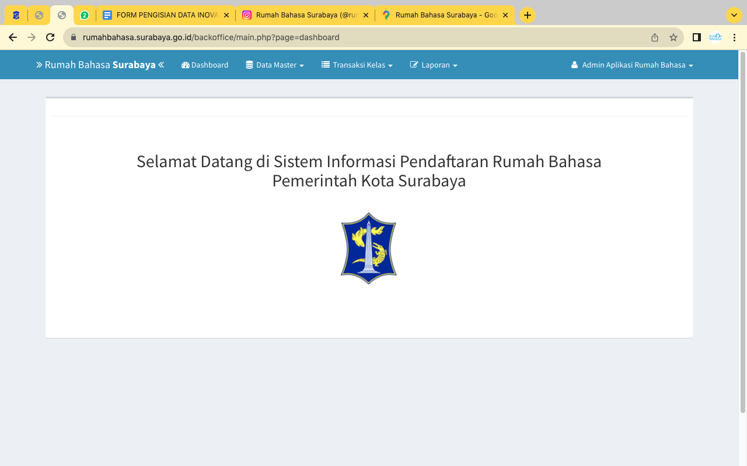Switch to Rumah Bahasa Surabaya Instagram tab
The height and width of the screenshot is (466, 747).
[x=302, y=15]
